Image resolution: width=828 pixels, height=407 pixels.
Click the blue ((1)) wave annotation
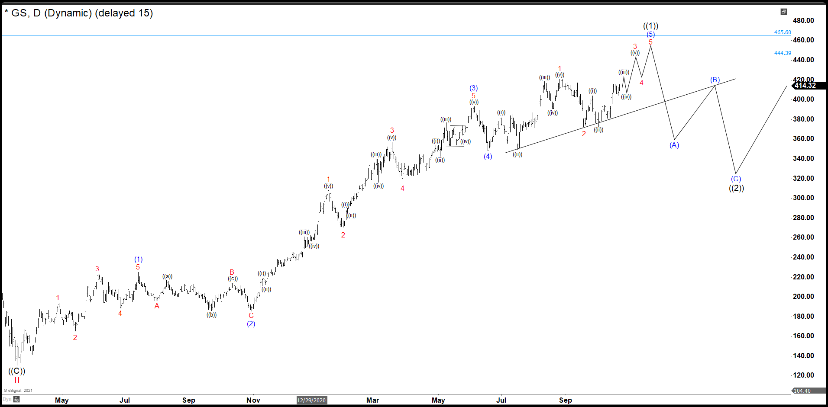click(650, 26)
